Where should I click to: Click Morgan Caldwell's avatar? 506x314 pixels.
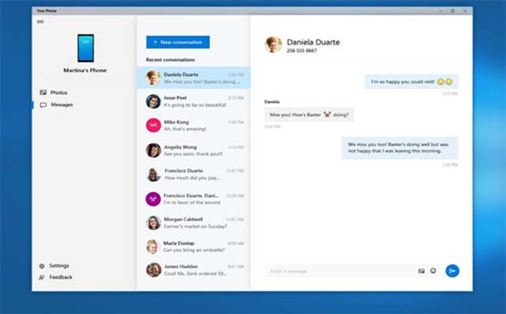point(153,223)
